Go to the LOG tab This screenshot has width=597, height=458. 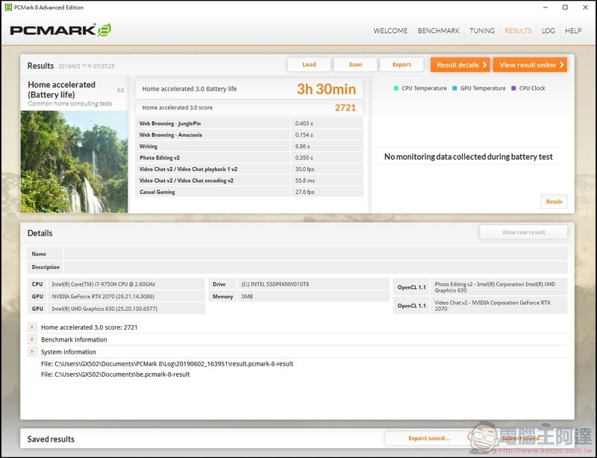[x=548, y=31]
